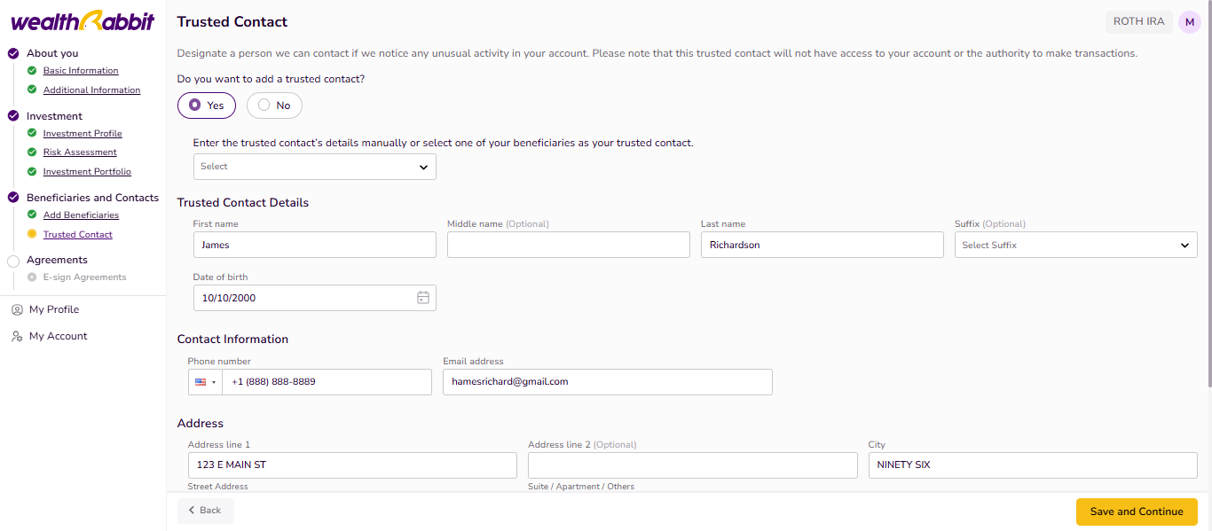Go to the Investment Portfolio step
The image size is (1212, 531).
tap(87, 172)
